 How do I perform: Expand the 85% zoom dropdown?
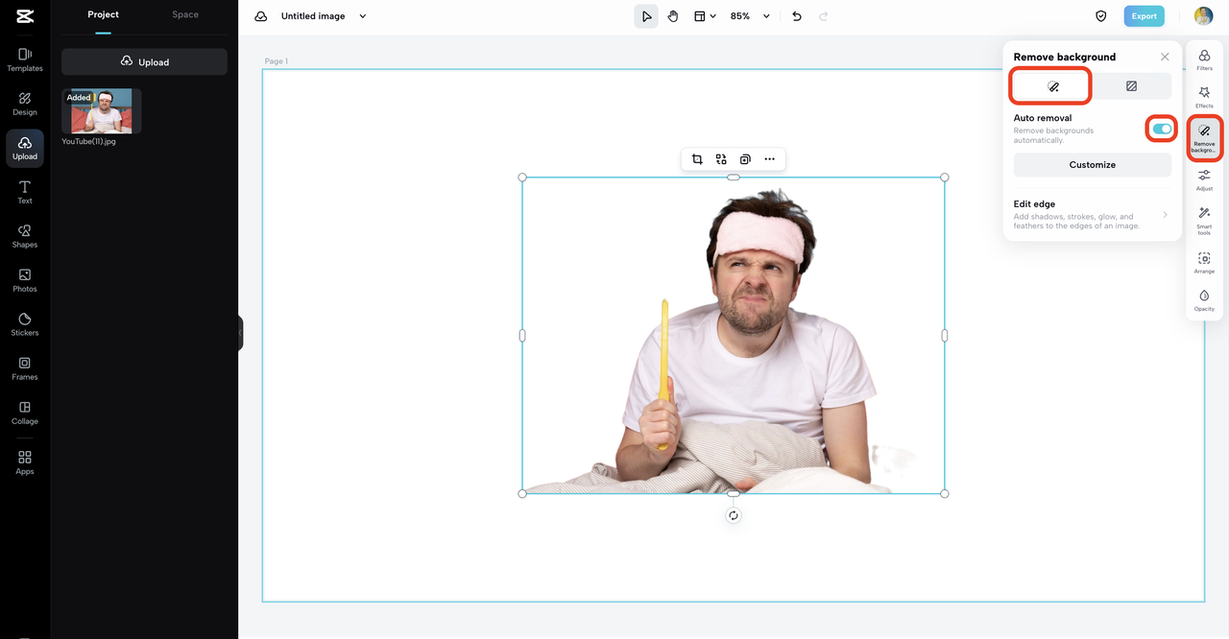point(766,16)
